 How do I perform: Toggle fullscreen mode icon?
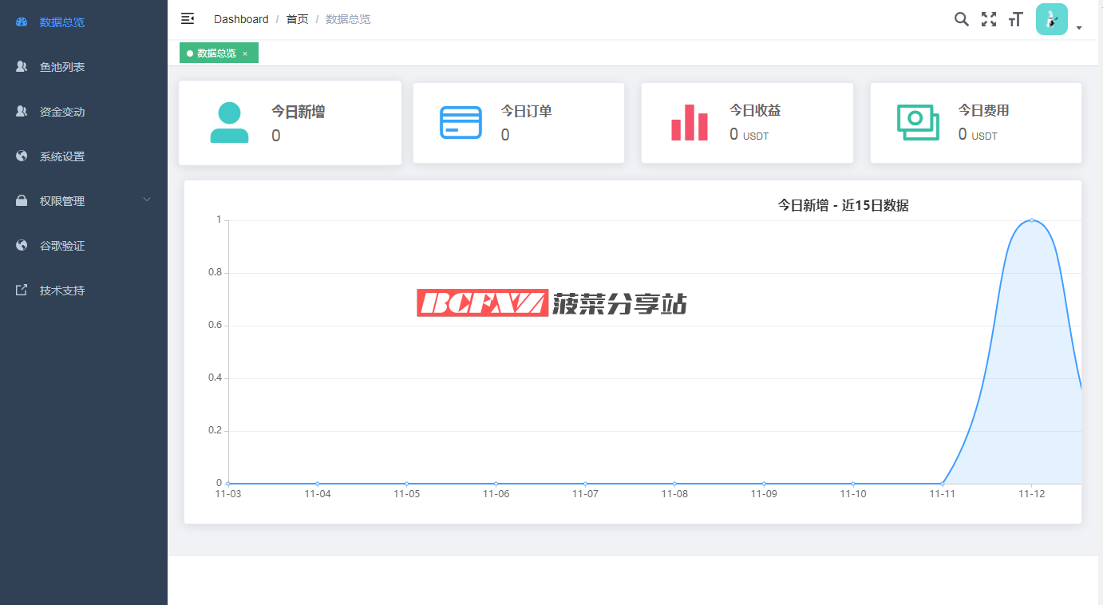coord(989,19)
